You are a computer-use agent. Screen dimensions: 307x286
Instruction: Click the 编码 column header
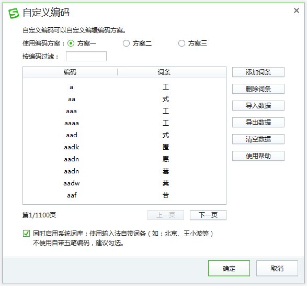coord(70,72)
